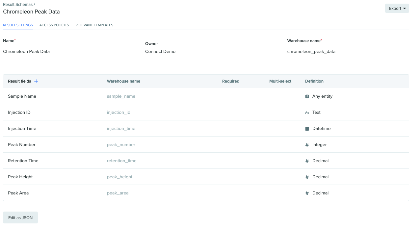Click Decimal definition for Retention Time
Viewport: 420px width, 229px height.
(x=321, y=161)
